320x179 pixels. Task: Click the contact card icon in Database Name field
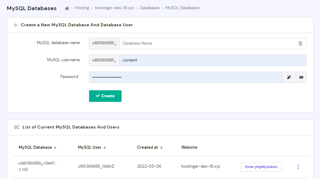(x=300, y=43)
